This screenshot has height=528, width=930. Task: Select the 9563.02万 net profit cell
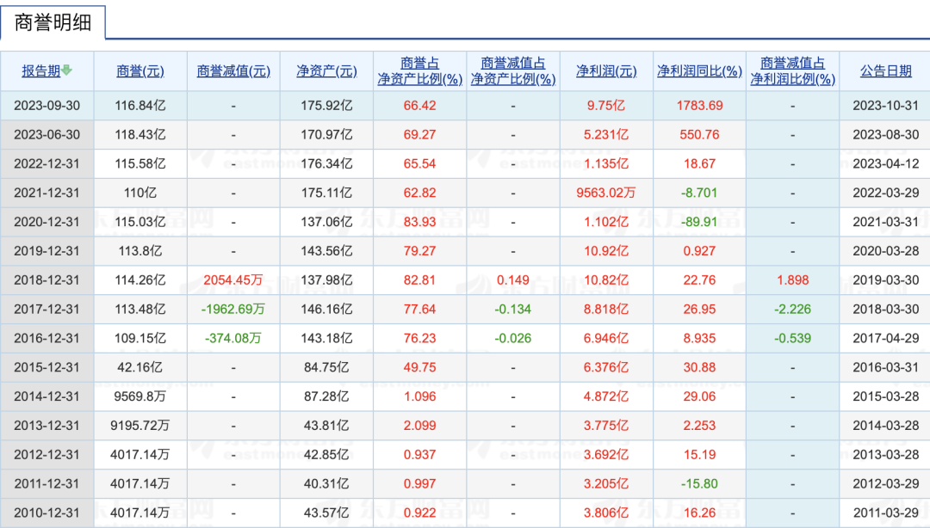(606, 193)
